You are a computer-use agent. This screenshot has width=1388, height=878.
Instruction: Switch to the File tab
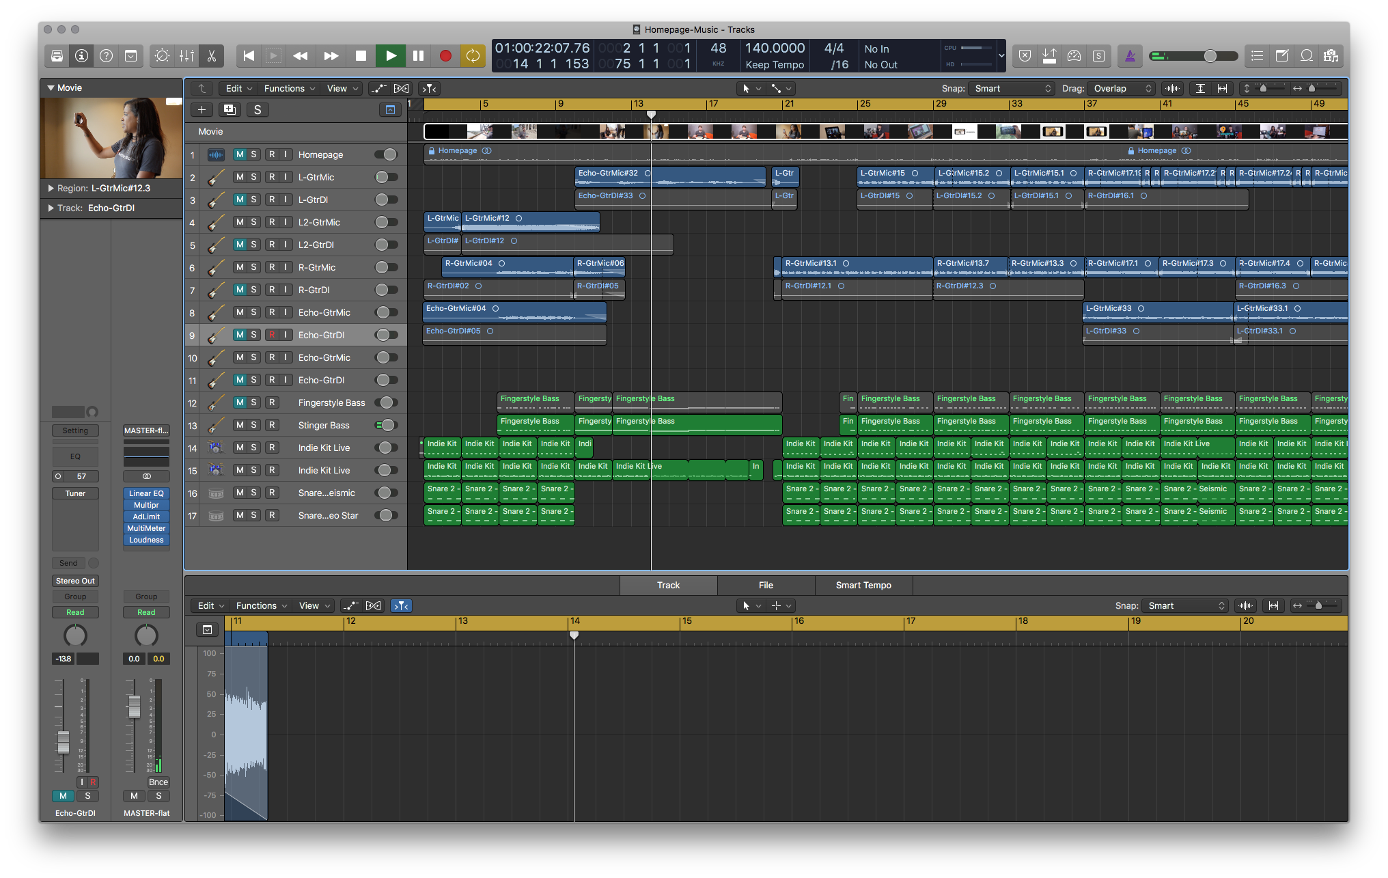[x=766, y=586]
